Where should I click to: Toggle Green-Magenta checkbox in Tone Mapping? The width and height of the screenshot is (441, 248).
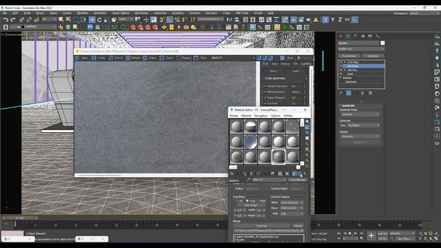click(x=265, y=98)
